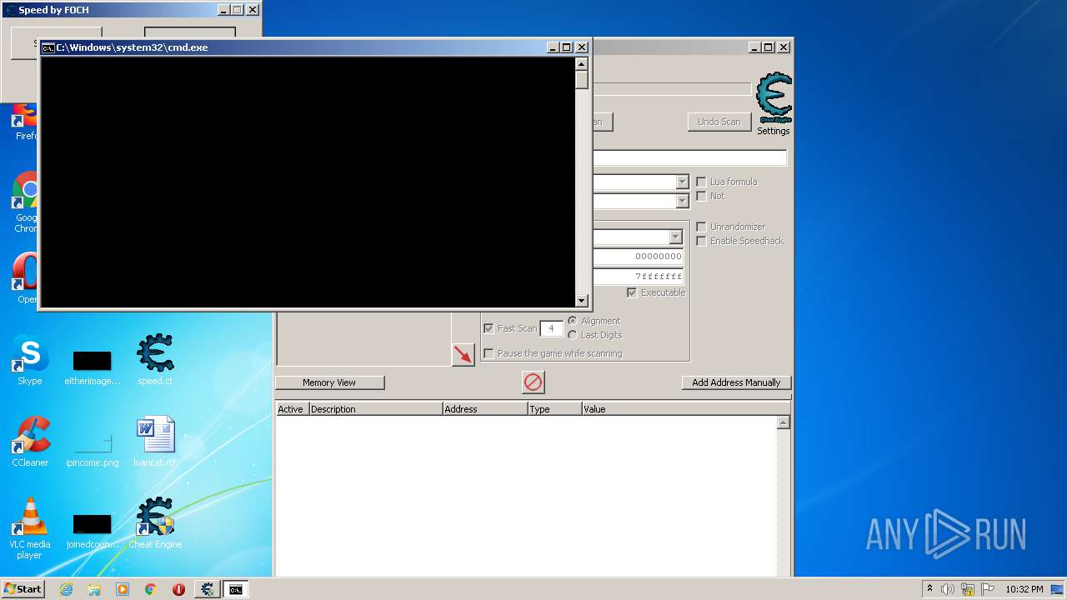
Task: Sort by the Description column header
Action: 375,409
